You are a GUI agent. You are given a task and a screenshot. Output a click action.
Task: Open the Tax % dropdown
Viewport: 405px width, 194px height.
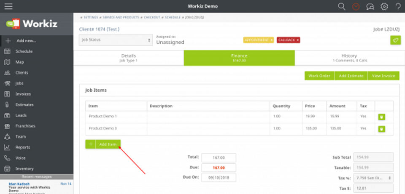[x=373, y=178]
